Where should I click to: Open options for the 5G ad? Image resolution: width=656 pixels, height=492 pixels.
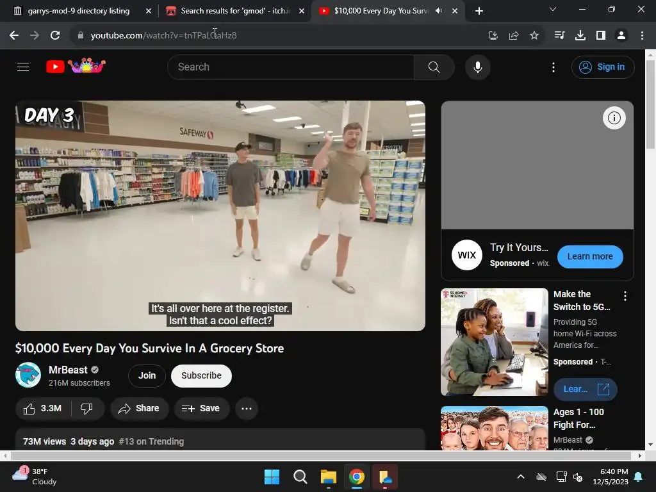625,296
